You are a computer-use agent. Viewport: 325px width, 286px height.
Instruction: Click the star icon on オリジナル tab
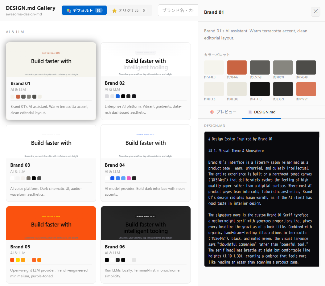114,10
